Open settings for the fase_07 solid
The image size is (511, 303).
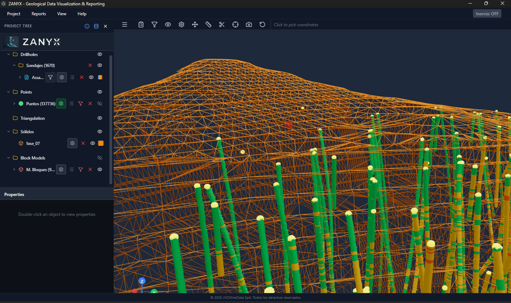point(72,143)
